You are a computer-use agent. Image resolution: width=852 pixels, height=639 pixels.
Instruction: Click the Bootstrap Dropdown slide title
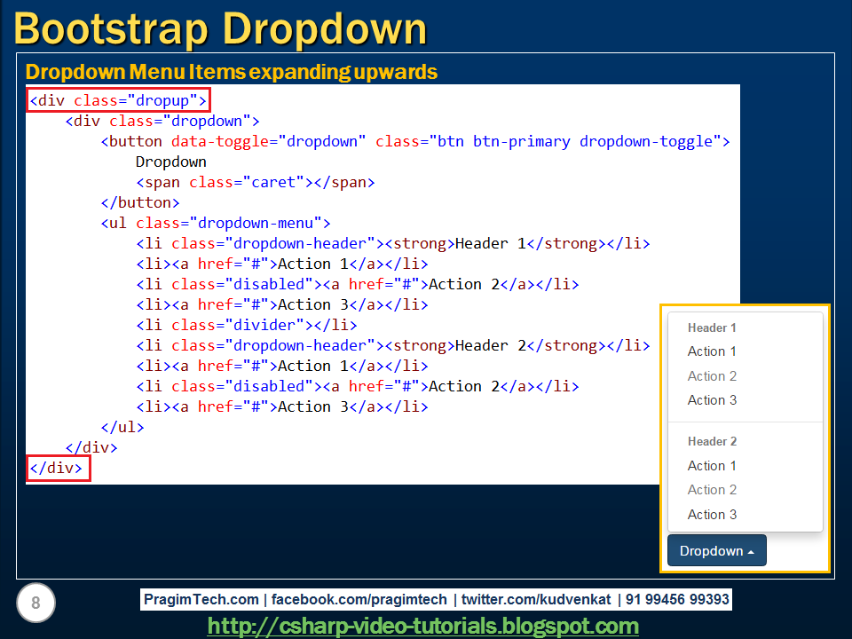[x=218, y=28]
